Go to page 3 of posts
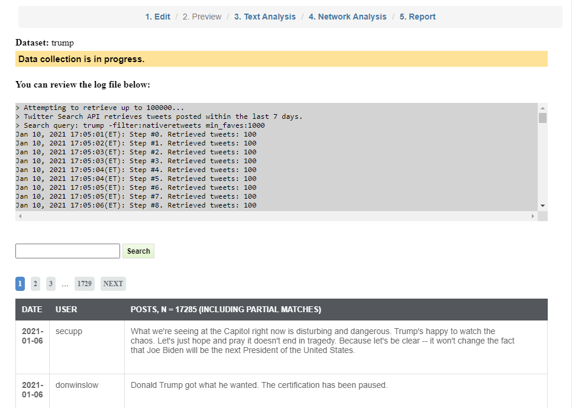This screenshot has width=572, height=408. (x=51, y=284)
